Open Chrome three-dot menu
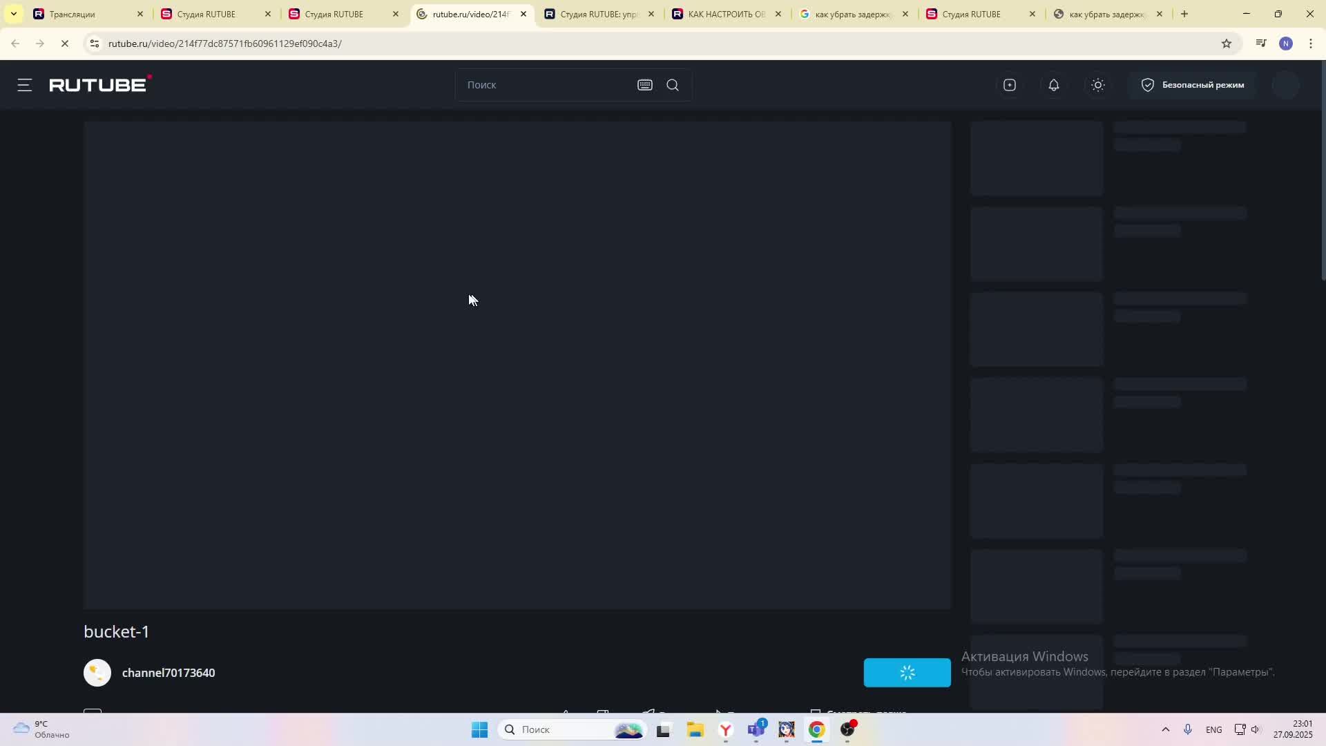Image resolution: width=1326 pixels, height=746 pixels. pos(1311,44)
